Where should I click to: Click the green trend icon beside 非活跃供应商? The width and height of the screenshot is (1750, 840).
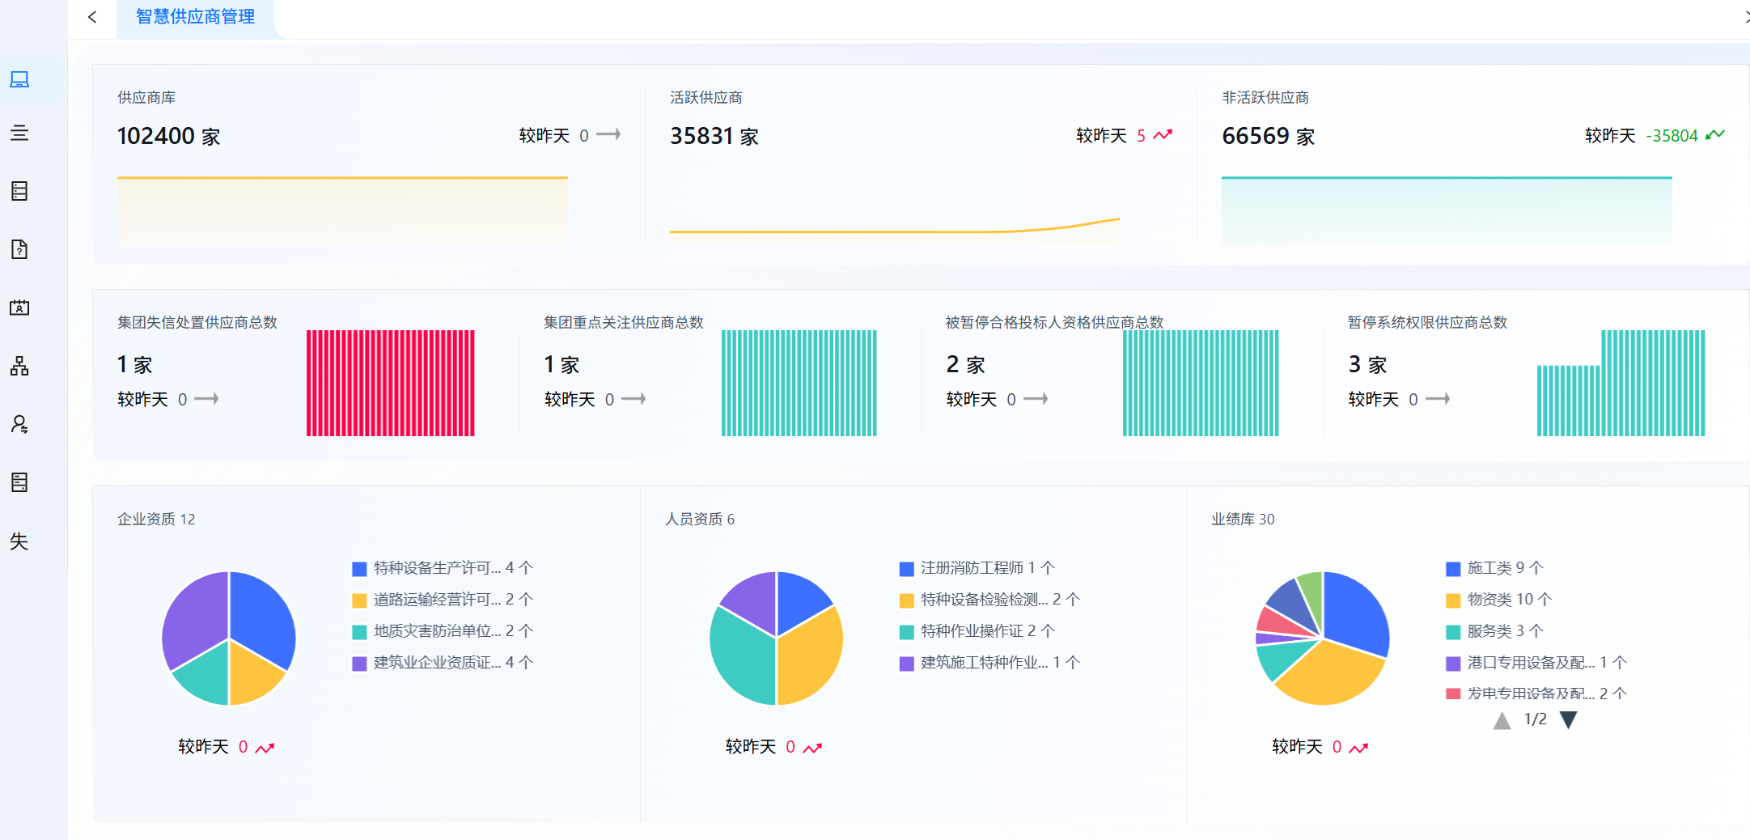pyautogui.click(x=1714, y=135)
